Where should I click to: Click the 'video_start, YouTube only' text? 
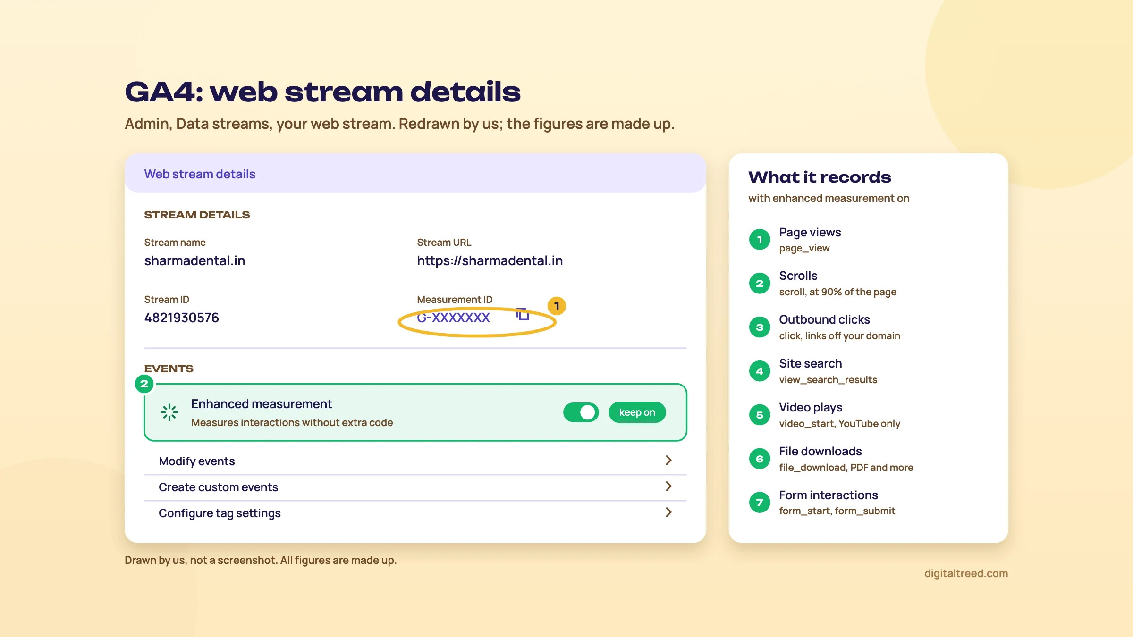tap(839, 424)
